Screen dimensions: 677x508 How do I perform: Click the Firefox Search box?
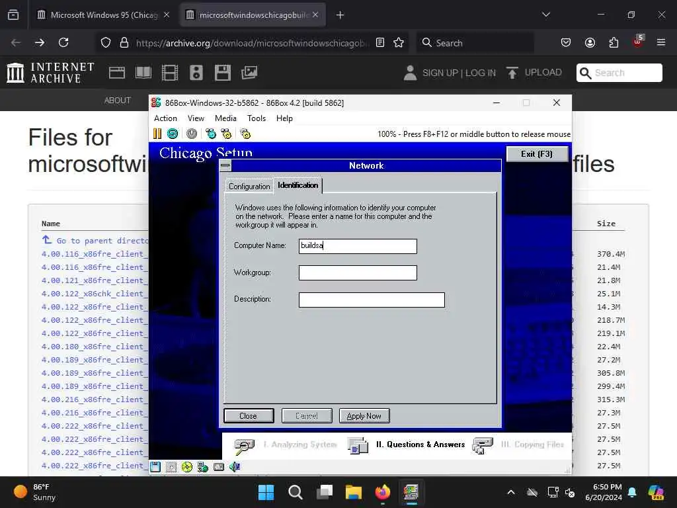(475, 42)
